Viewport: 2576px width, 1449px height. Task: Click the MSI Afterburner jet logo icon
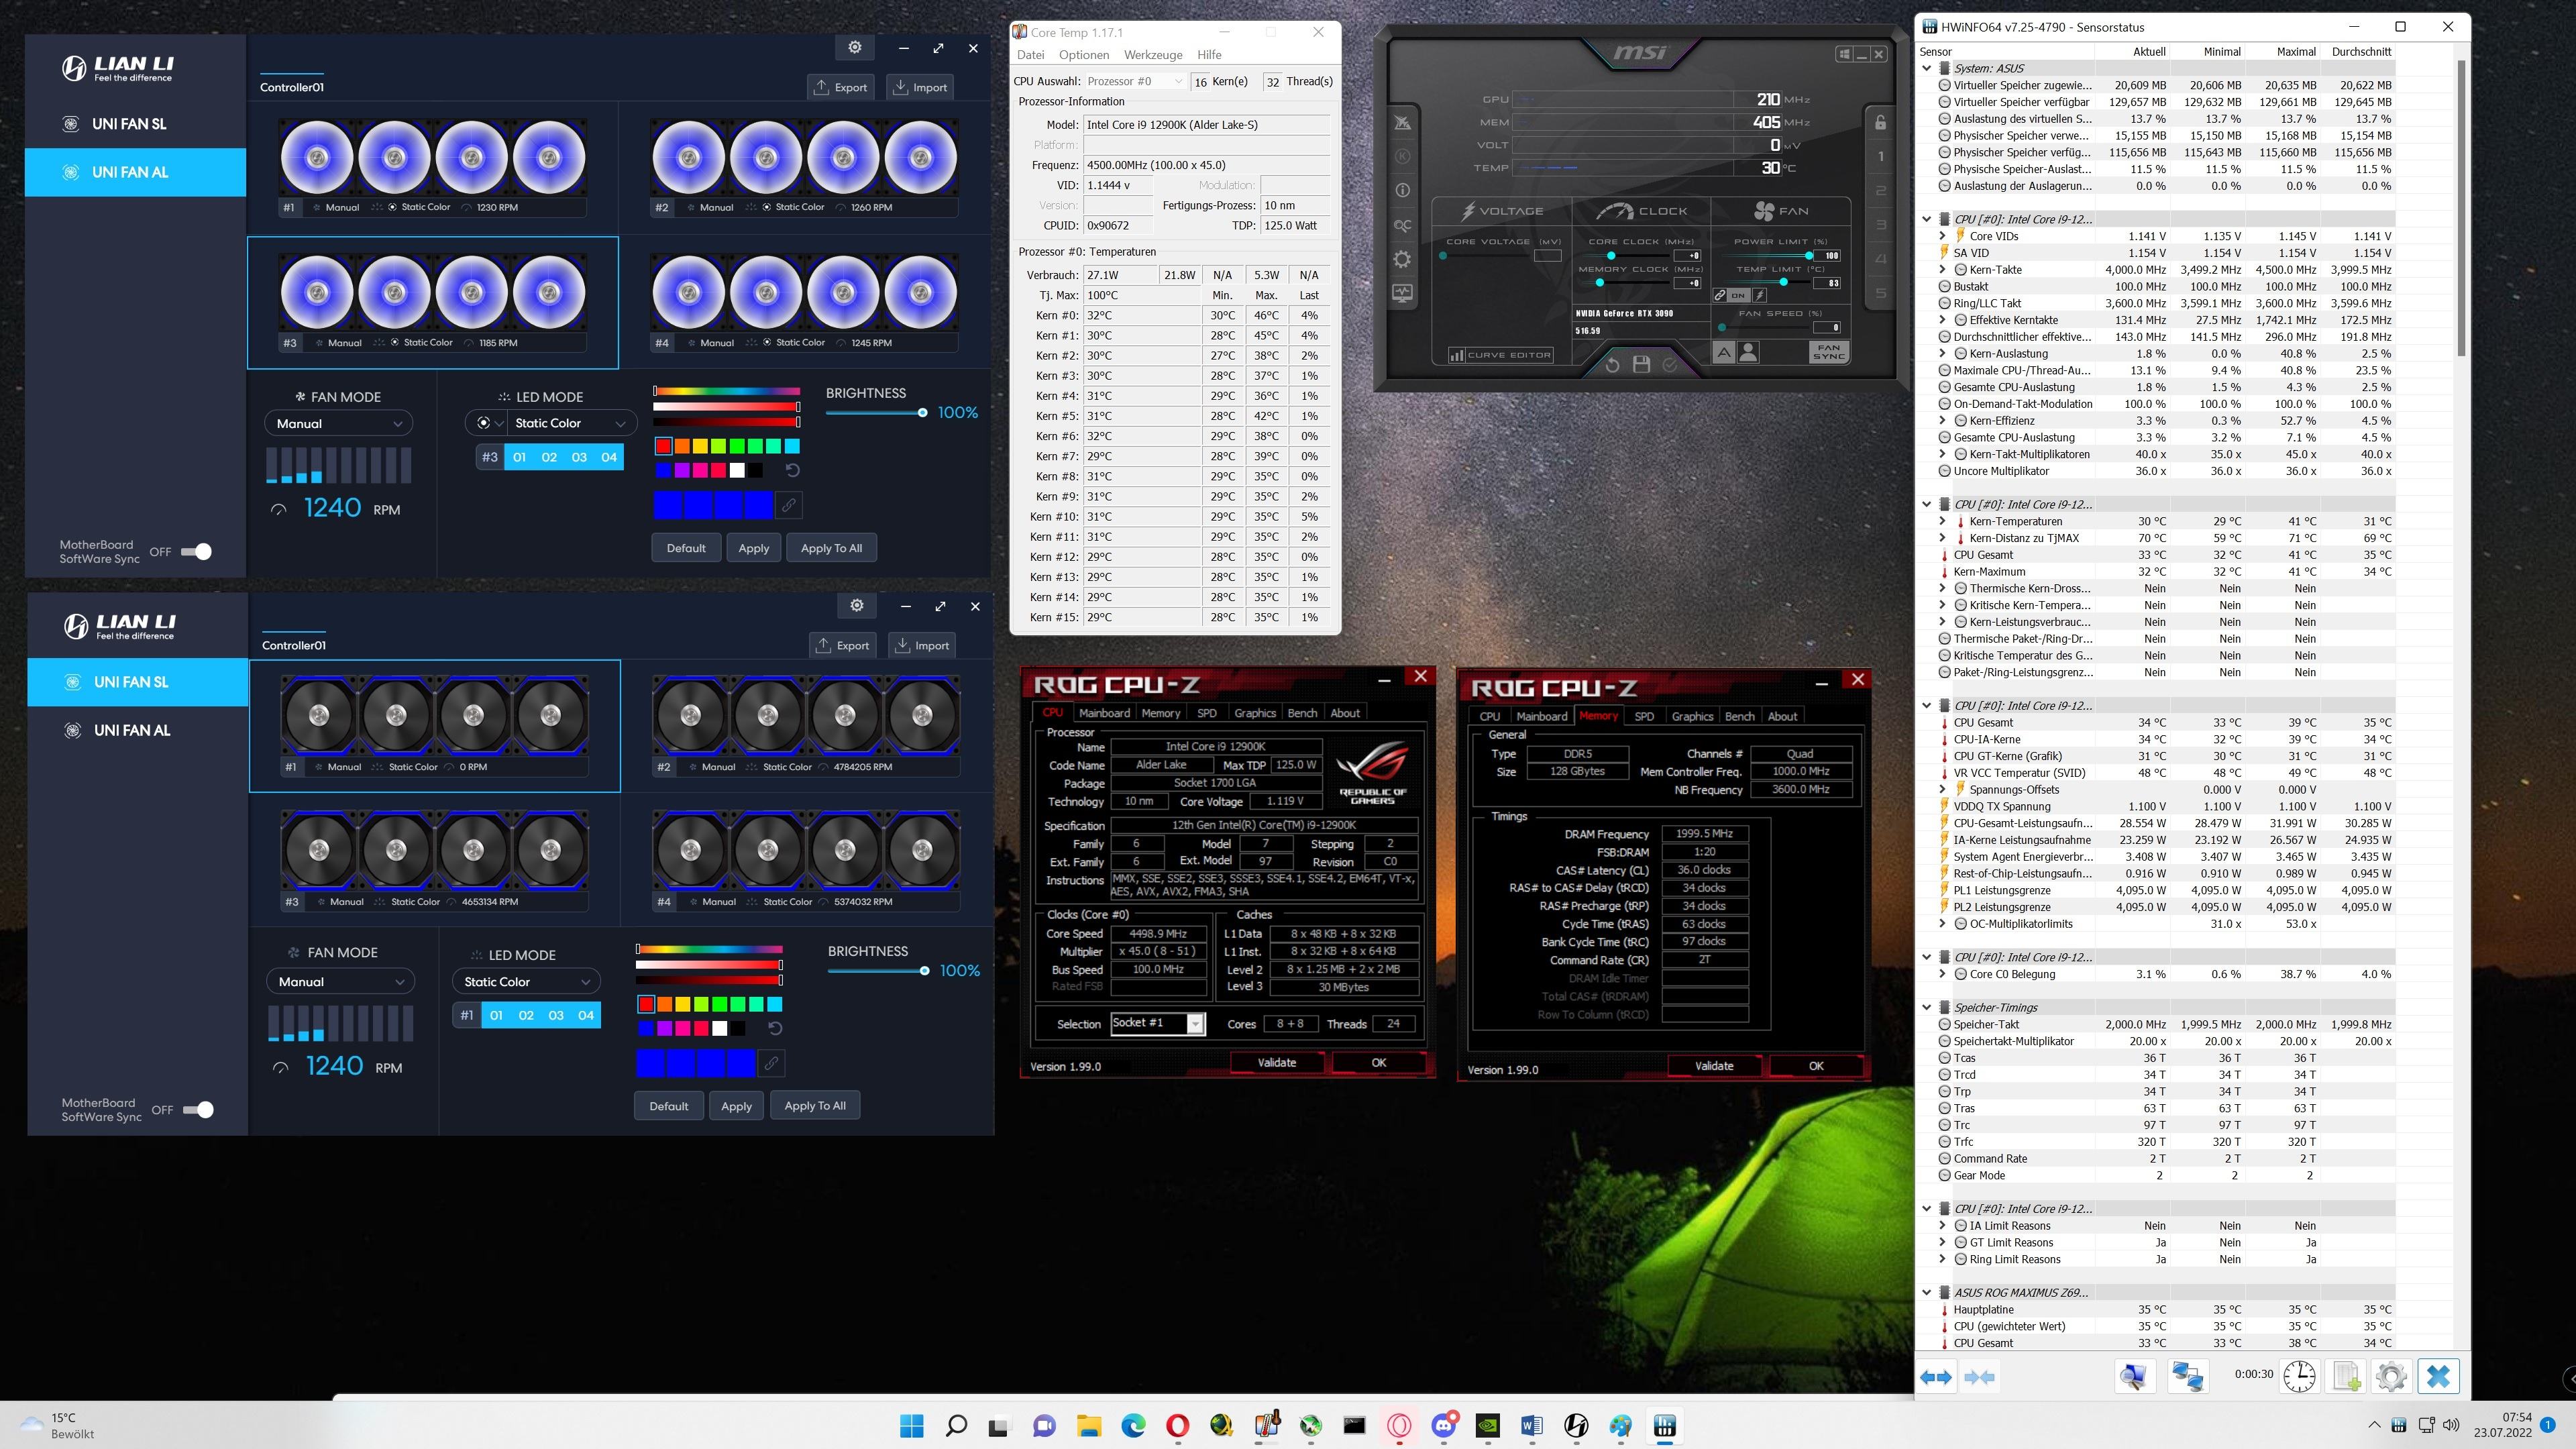[1402, 122]
